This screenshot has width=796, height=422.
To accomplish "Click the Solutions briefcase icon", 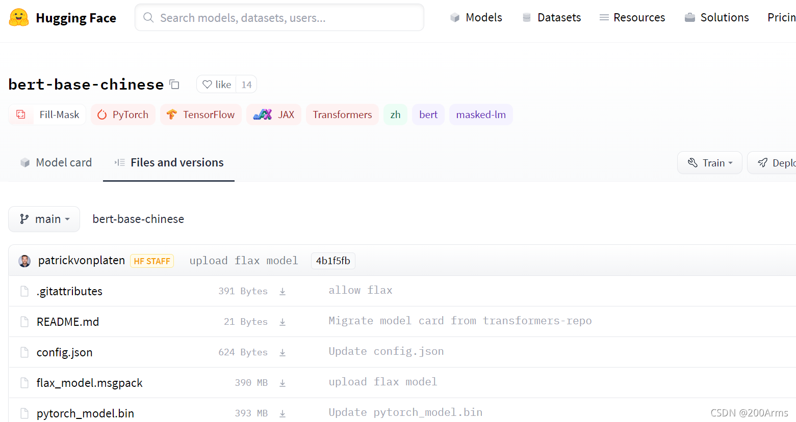I will coord(690,18).
